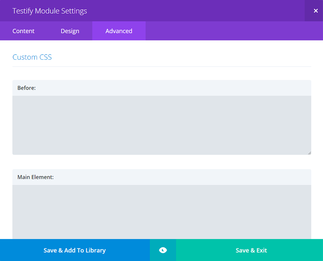Switch to the Content tab
This screenshot has width=323, height=261.
pyautogui.click(x=23, y=31)
